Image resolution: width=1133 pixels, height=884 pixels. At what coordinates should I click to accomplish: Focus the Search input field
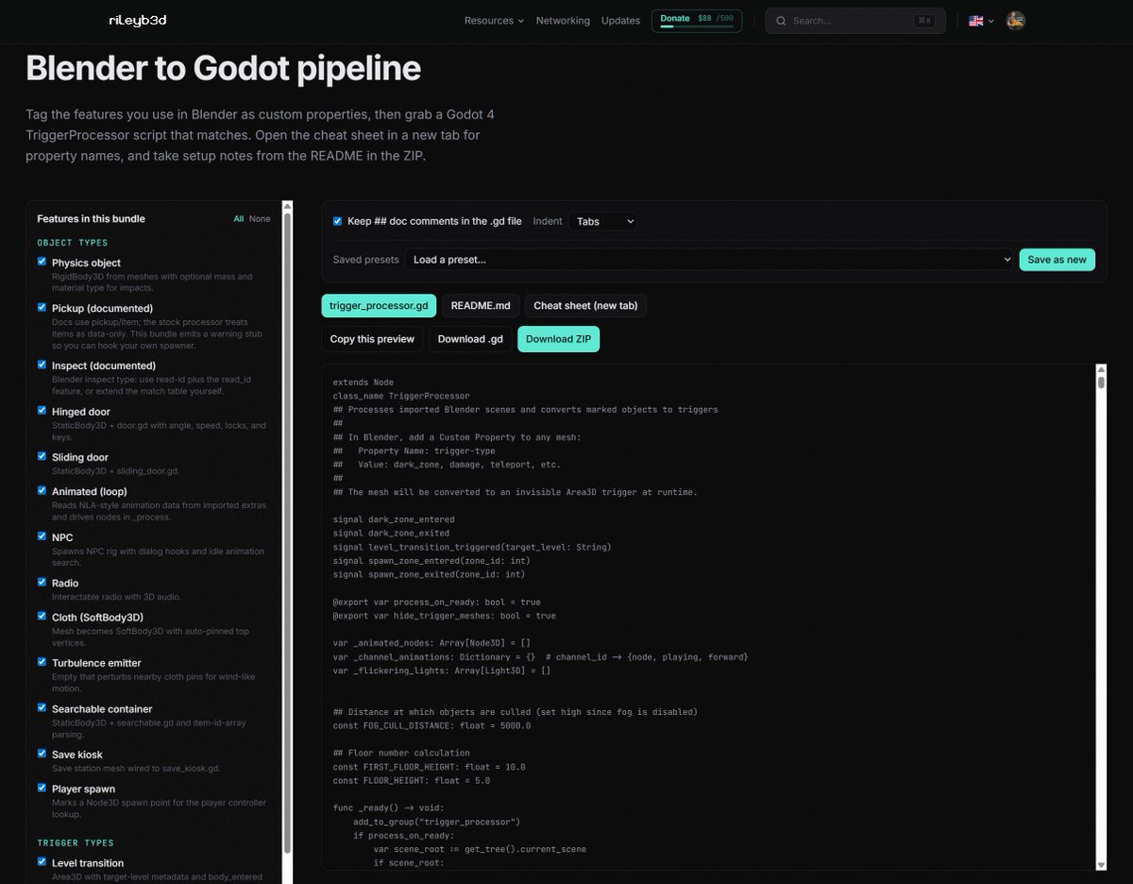pos(854,21)
